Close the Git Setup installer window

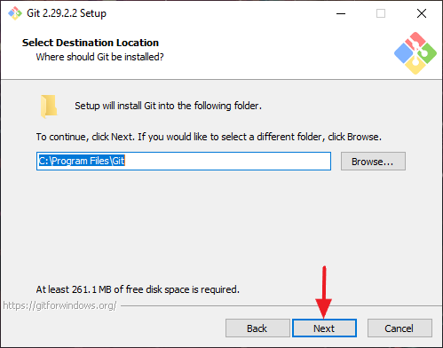pos(422,13)
